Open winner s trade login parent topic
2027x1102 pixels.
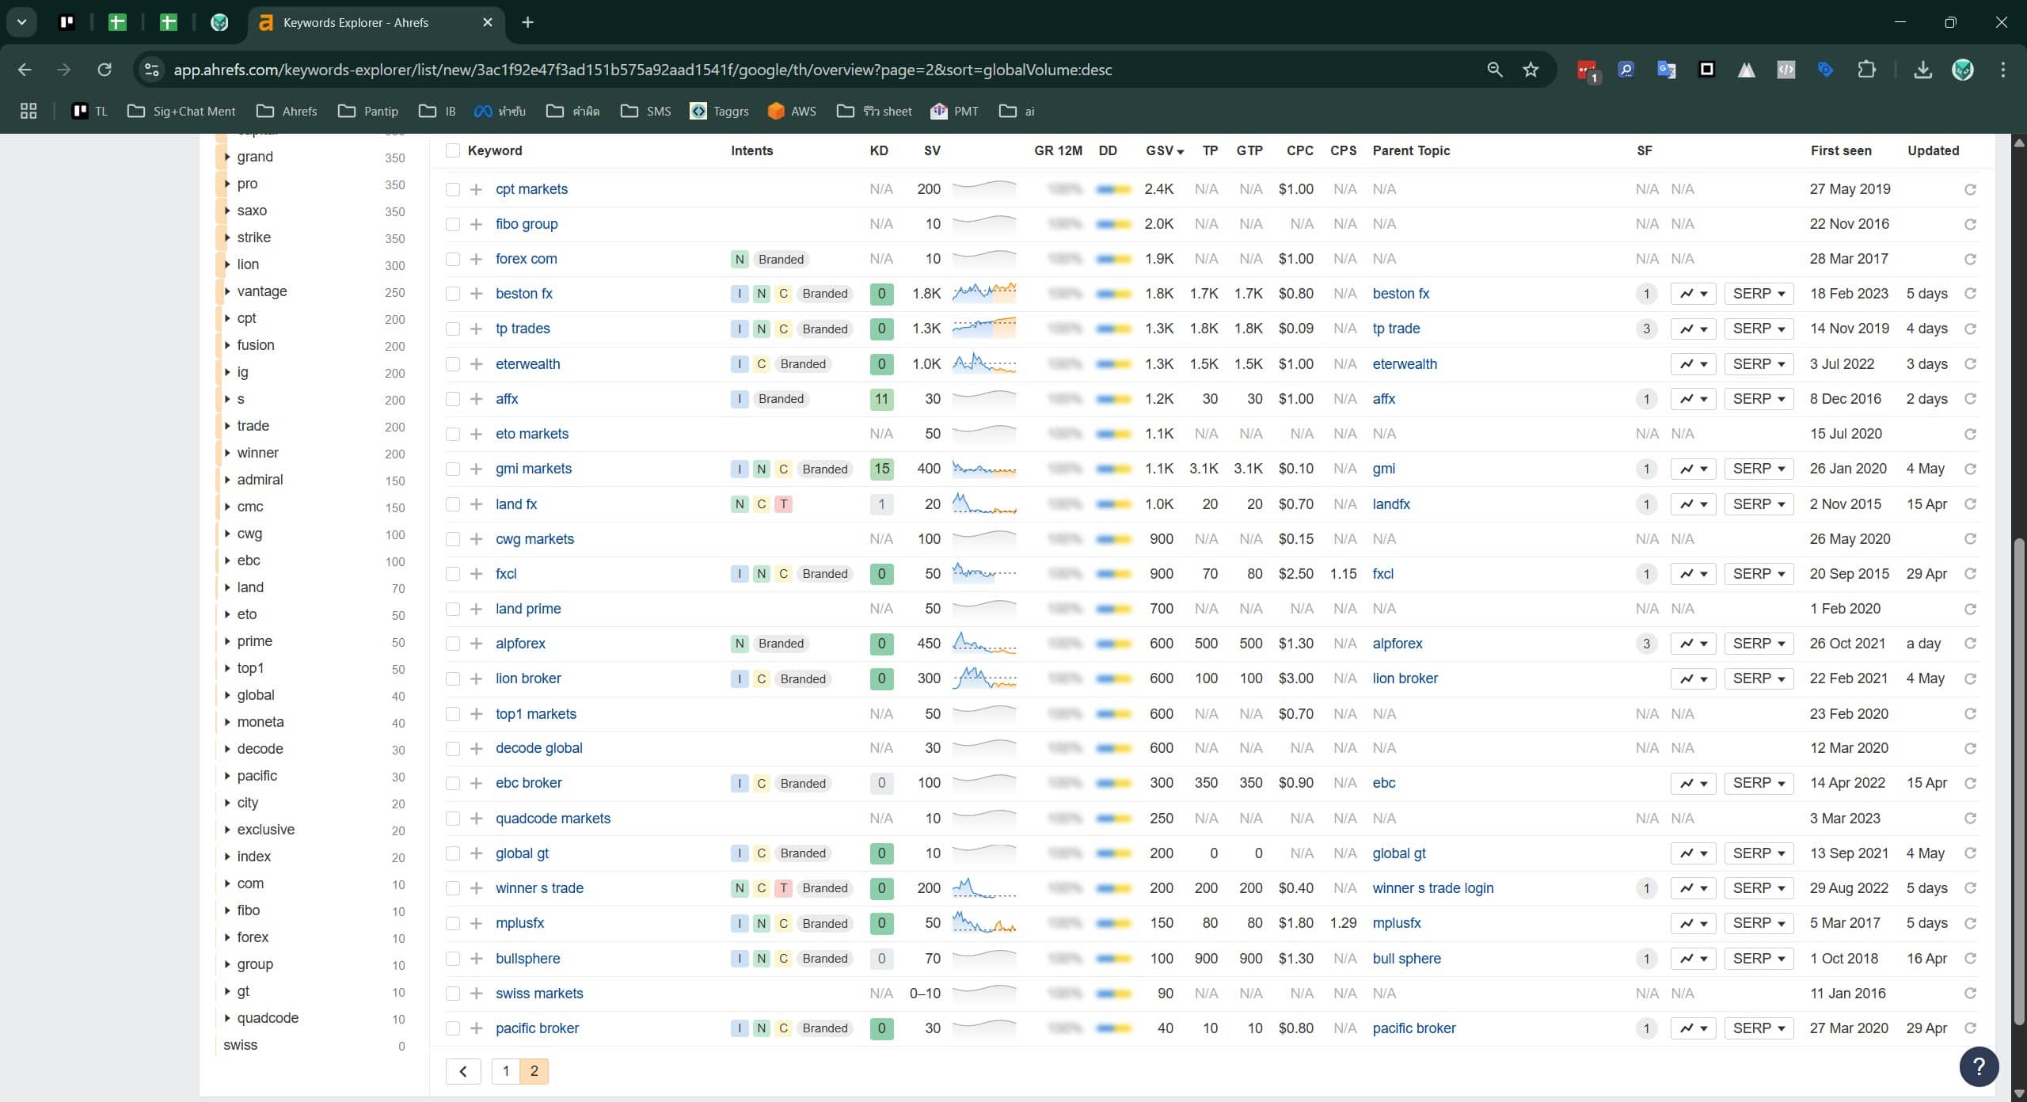(1433, 888)
